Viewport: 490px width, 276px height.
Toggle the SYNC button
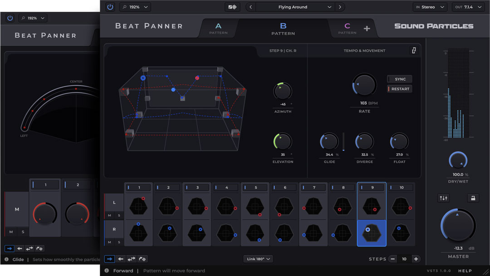[400, 79]
